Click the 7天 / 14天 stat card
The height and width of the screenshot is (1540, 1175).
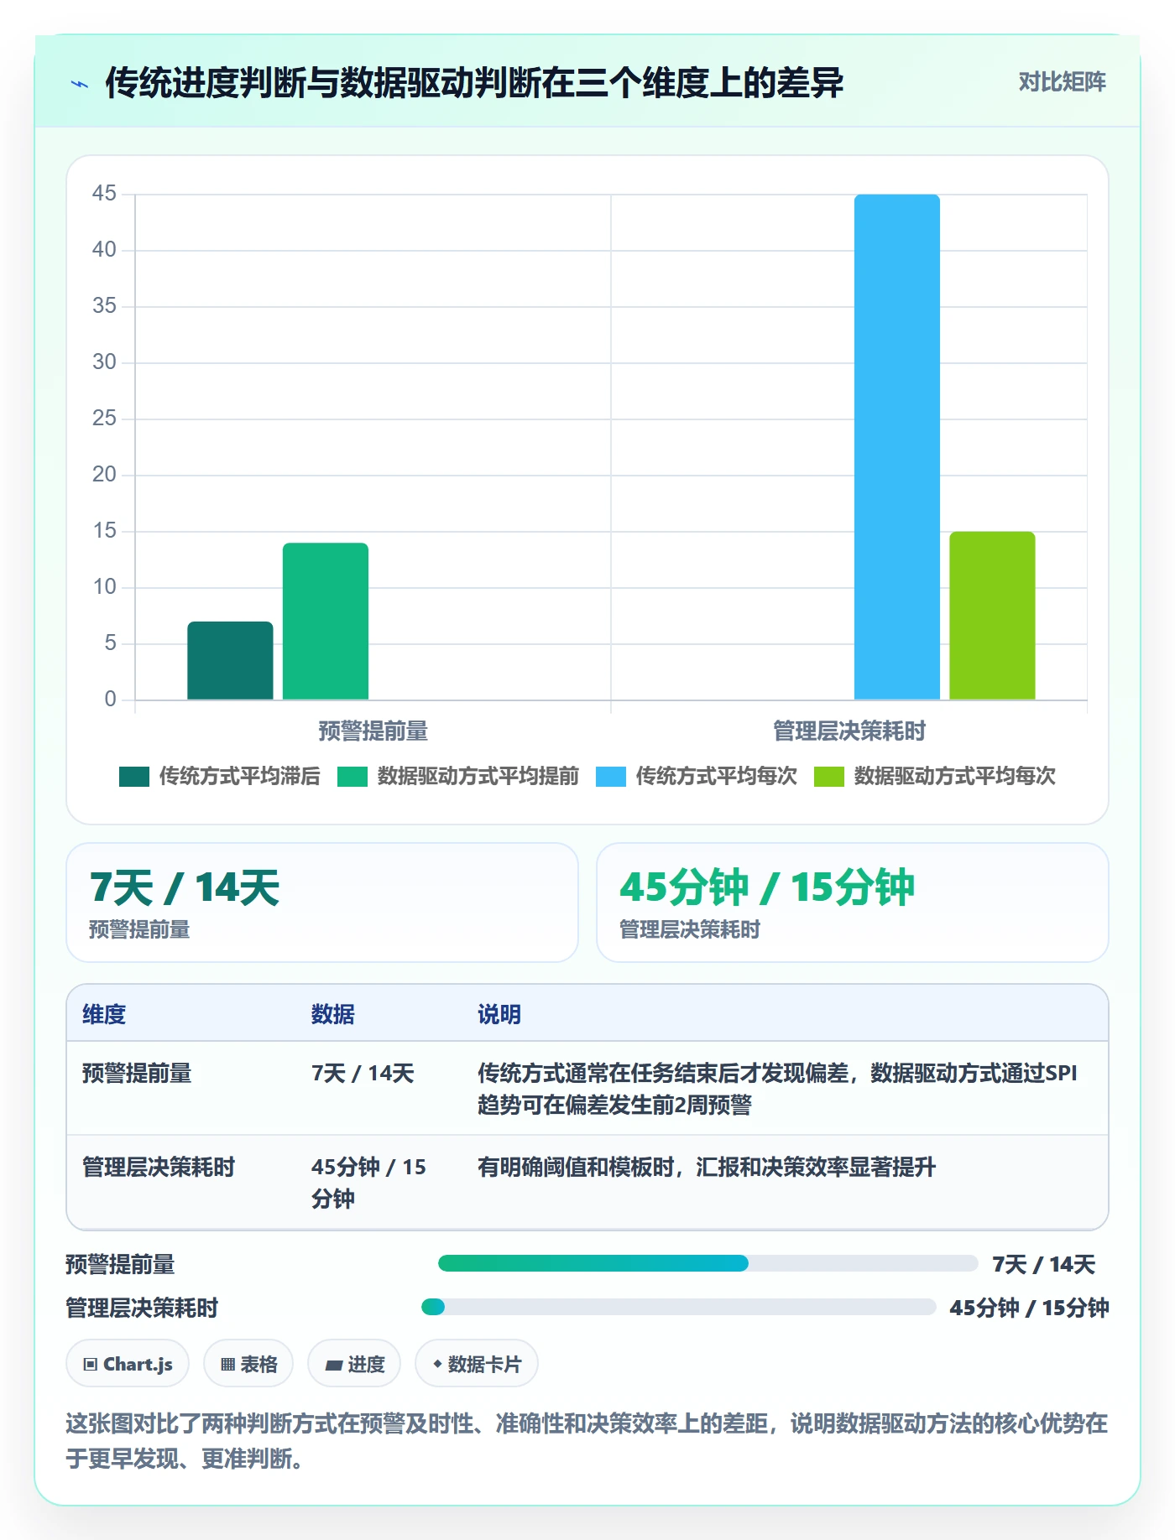tap(322, 903)
